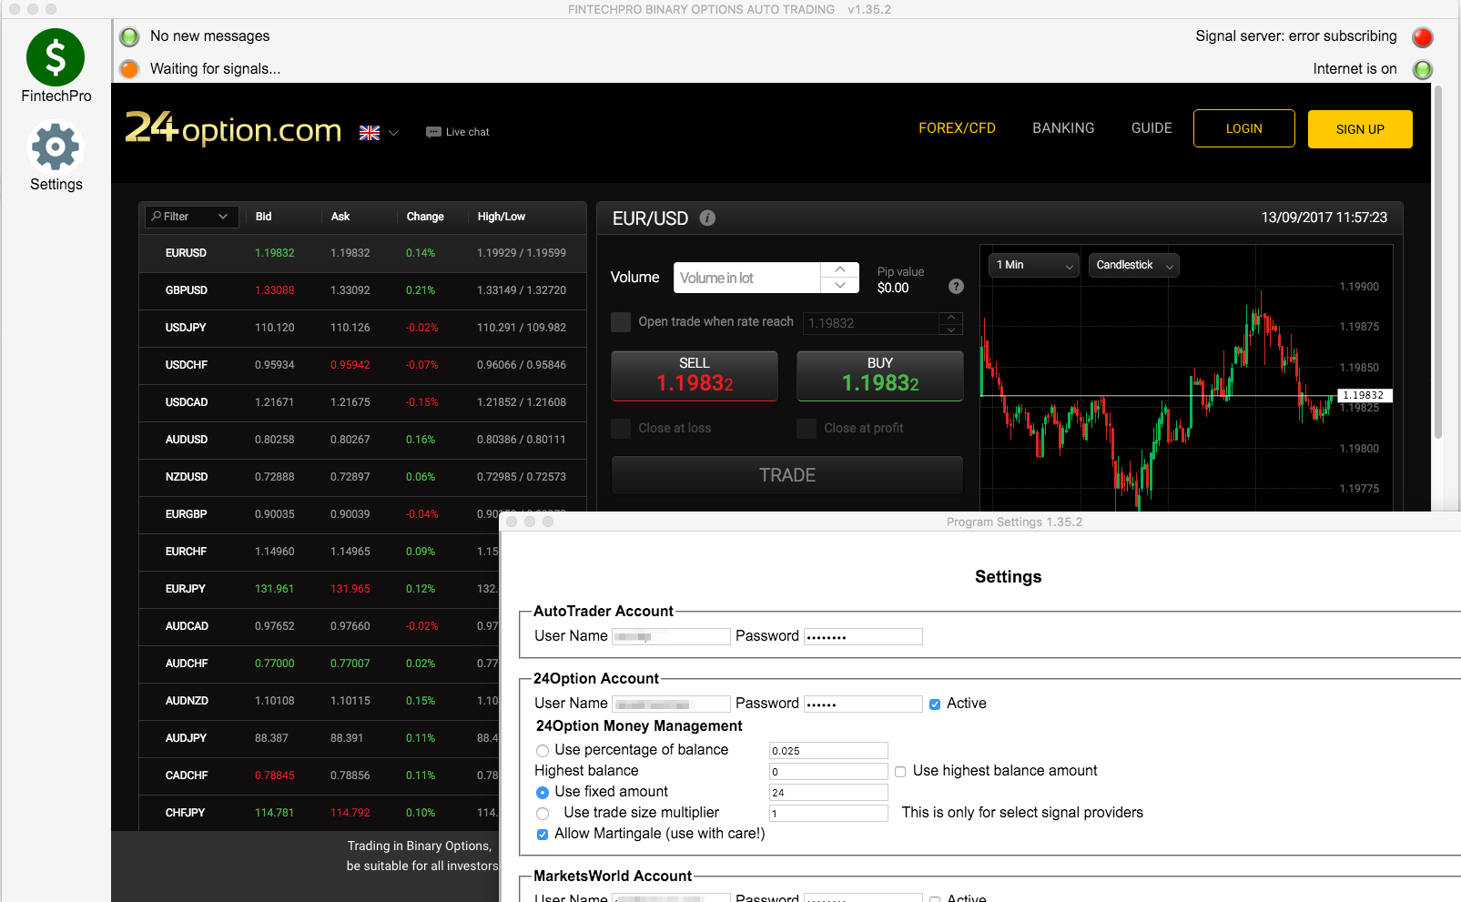The image size is (1461, 902).
Task: Click the UK flag language icon
Action: point(370,133)
